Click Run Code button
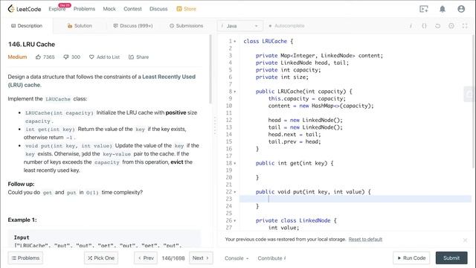 point(411,258)
